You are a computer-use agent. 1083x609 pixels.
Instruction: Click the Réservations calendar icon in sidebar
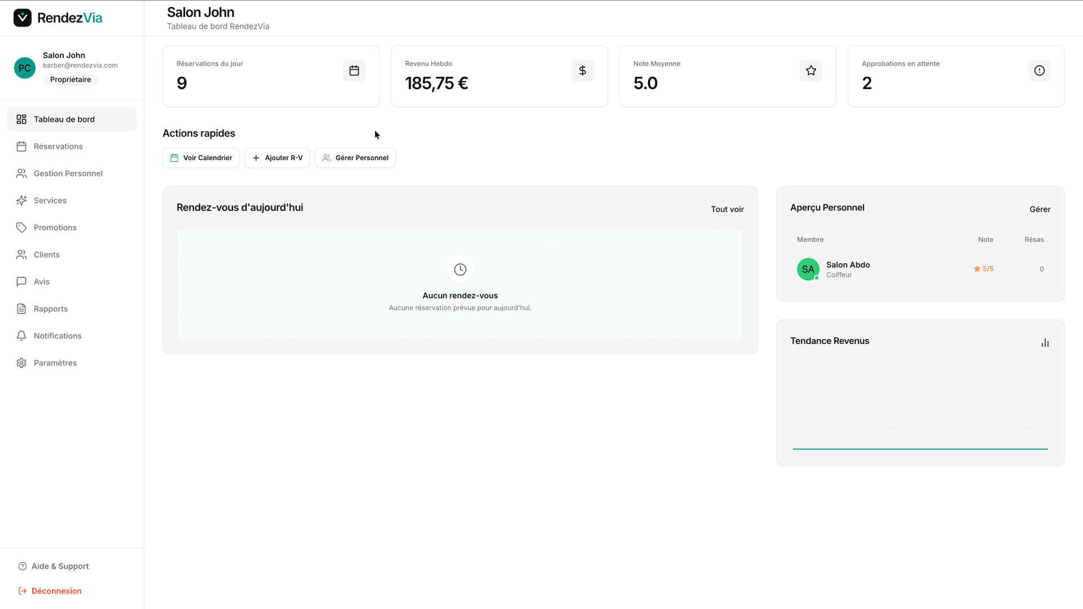(x=21, y=147)
